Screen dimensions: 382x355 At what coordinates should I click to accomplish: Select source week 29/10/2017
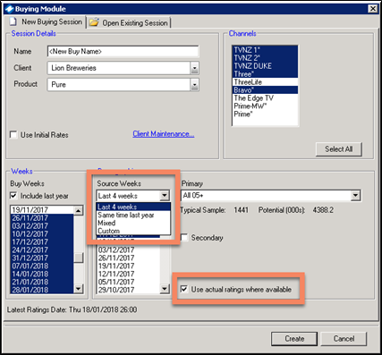129,290
